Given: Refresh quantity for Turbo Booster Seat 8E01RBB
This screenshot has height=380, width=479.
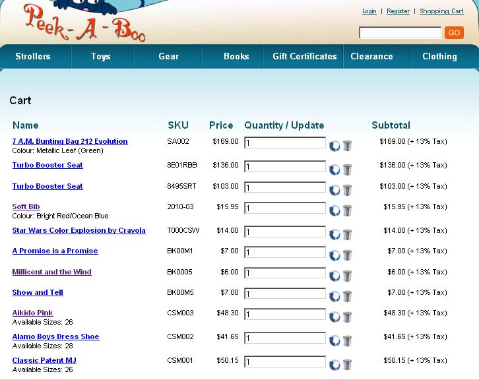Looking at the screenshot, I should tap(335, 170).
